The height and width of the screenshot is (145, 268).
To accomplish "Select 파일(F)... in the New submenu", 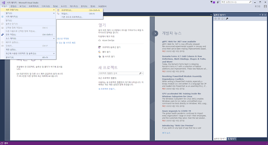I will [80, 14].
